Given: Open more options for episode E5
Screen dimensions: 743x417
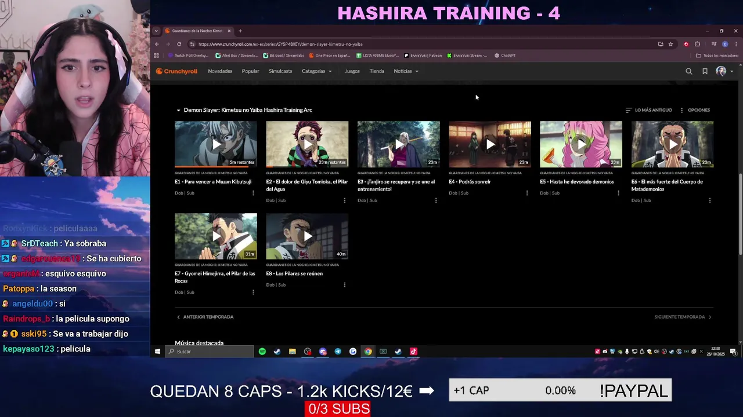Looking at the screenshot, I should (618, 193).
